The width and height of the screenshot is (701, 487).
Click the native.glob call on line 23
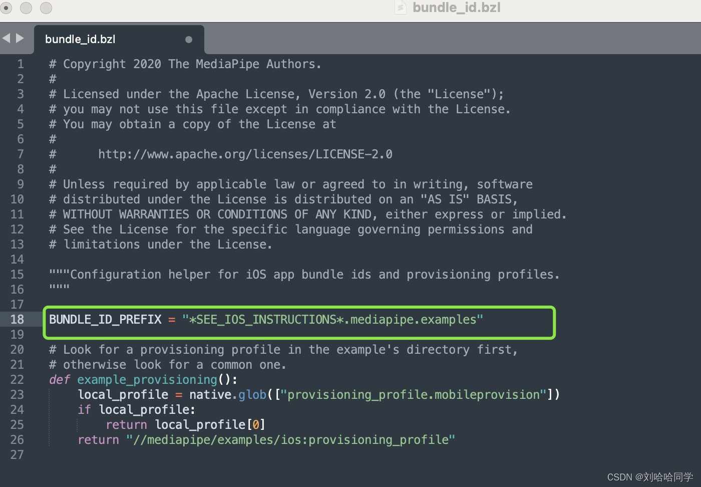point(227,395)
